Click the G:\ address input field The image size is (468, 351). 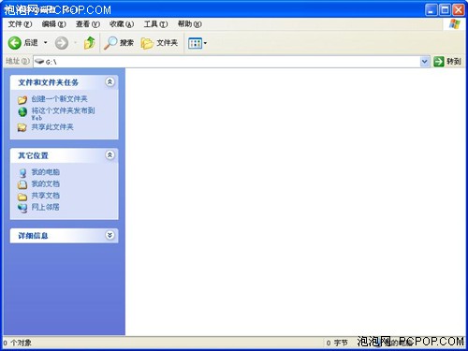(227, 62)
